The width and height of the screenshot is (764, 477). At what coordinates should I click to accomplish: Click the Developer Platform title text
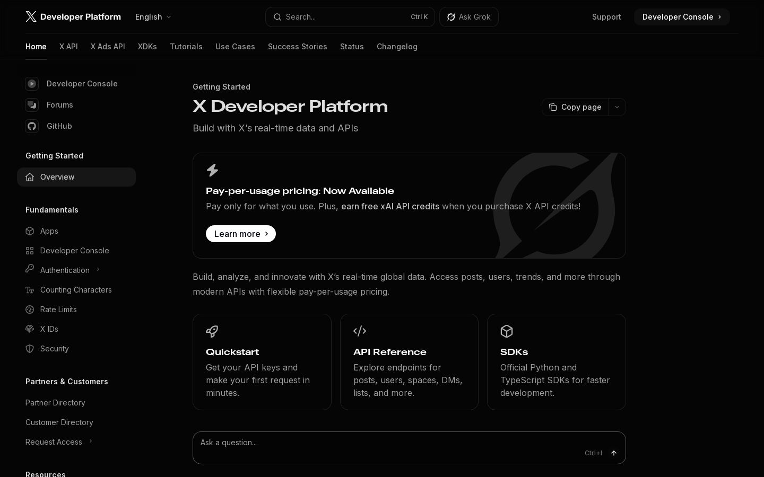(81, 17)
